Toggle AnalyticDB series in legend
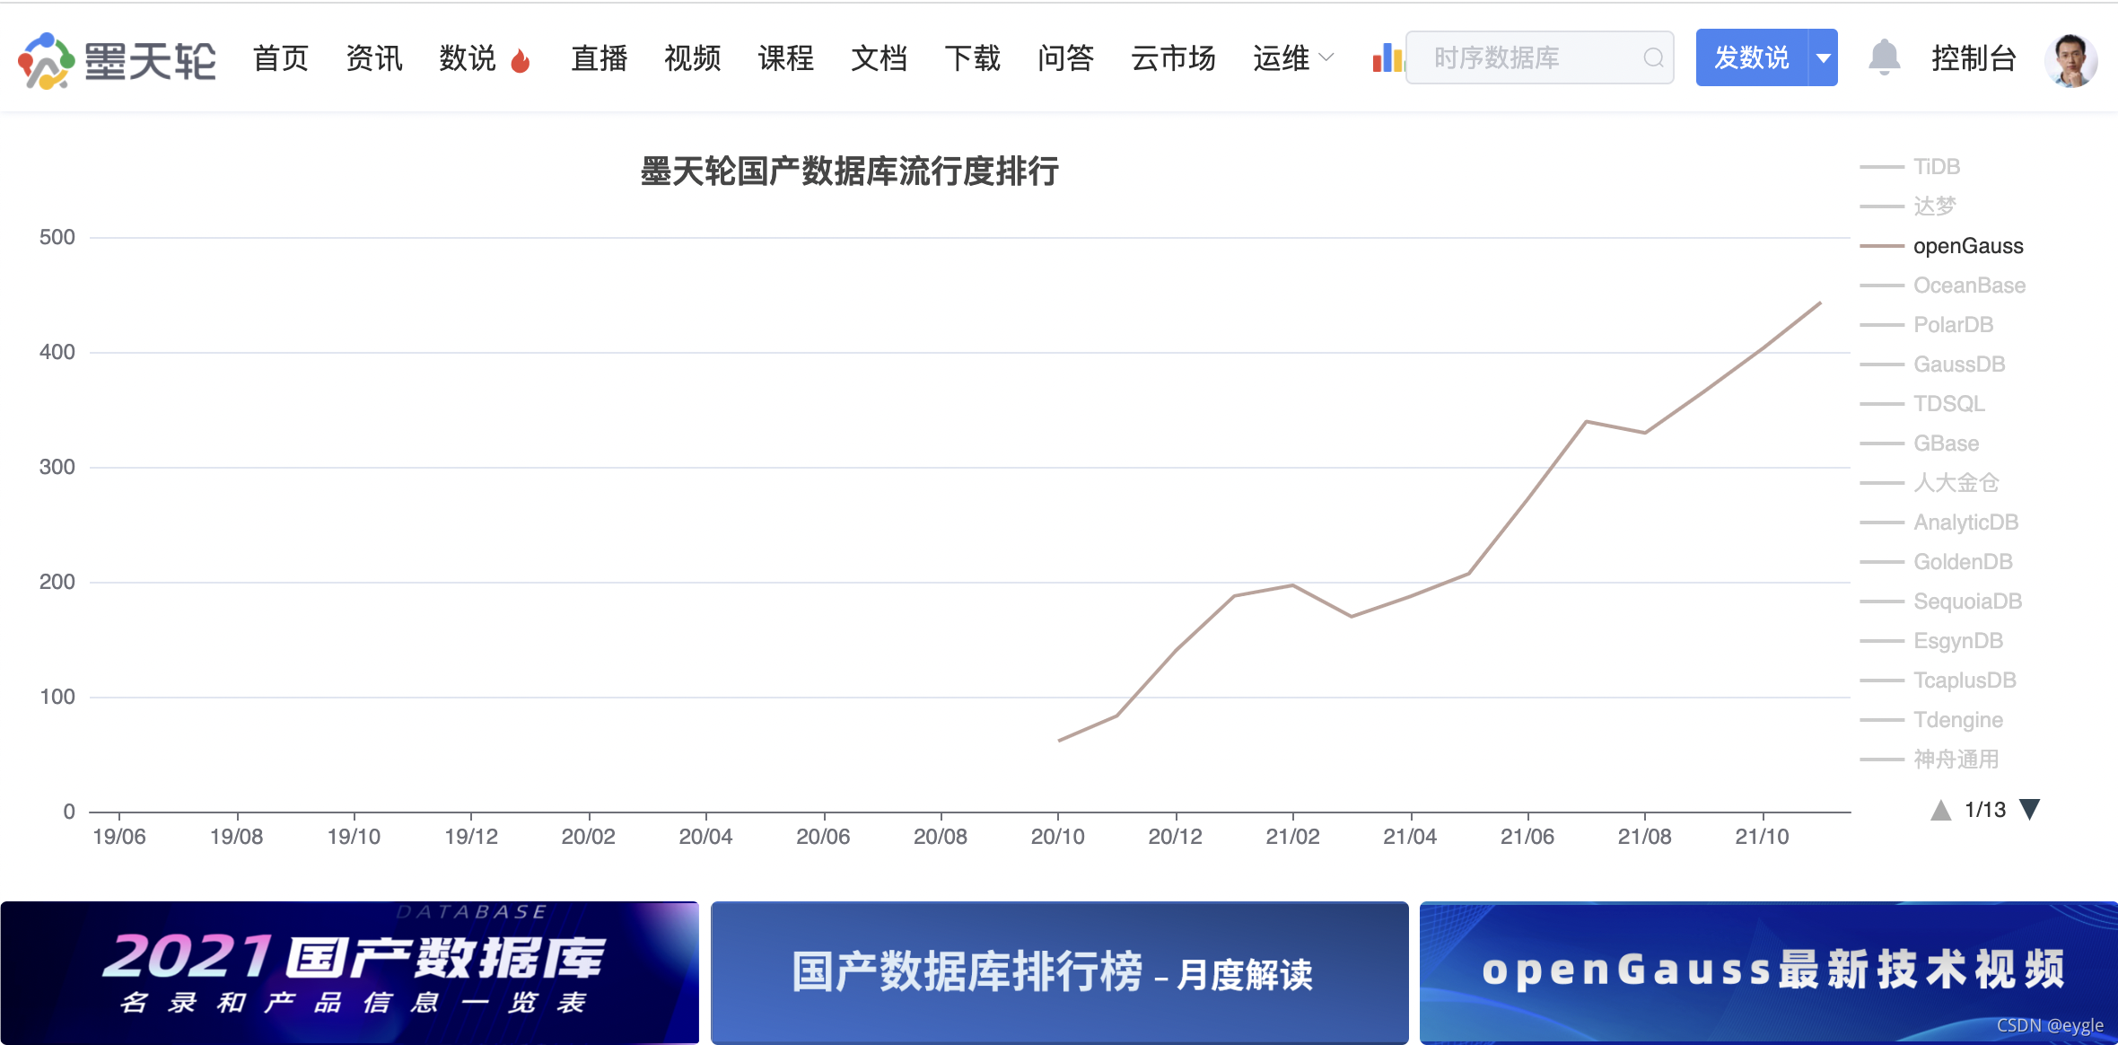Image resolution: width=2118 pixels, height=1045 pixels. [1939, 522]
